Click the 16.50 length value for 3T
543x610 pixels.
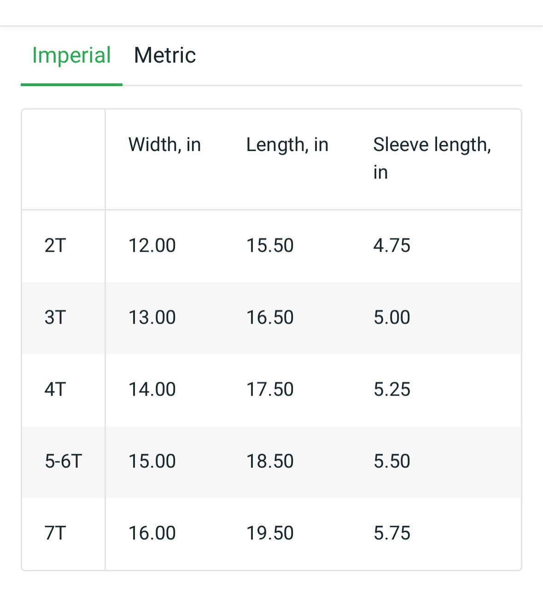(x=270, y=317)
